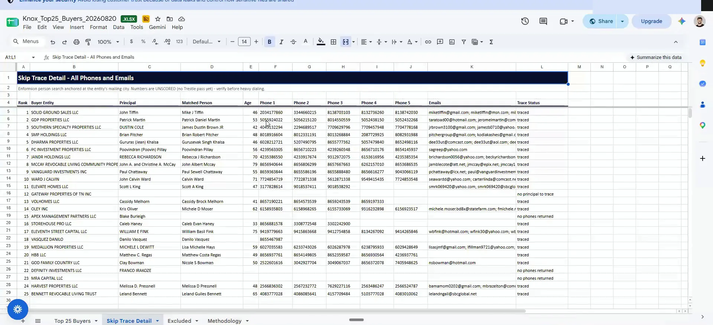The width and height of the screenshot is (713, 325).
Task: Click the Share button
Action: [601, 22]
